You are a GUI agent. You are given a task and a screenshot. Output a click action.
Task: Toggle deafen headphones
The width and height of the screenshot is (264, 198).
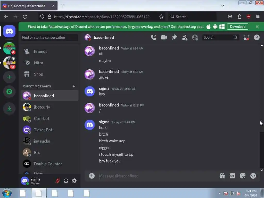pyautogui.click(x=66, y=181)
